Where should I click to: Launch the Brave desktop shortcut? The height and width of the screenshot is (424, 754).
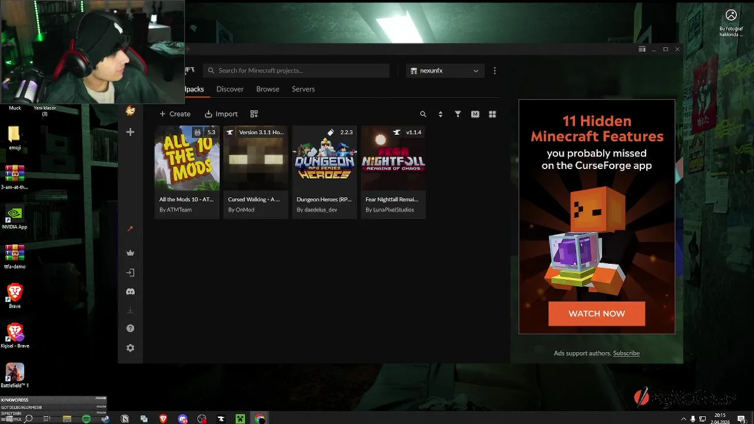(x=15, y=296)
